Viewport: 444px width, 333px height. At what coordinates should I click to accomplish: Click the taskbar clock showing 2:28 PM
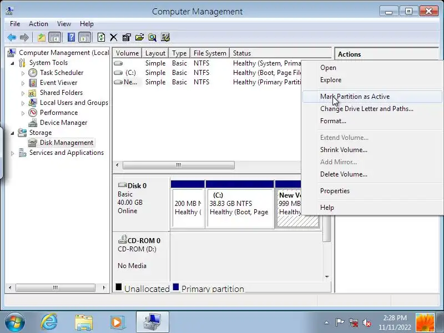point(395,322)
